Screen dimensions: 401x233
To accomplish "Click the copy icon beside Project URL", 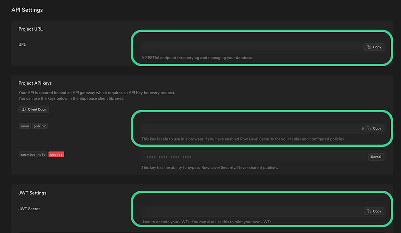I will [369, 47].
